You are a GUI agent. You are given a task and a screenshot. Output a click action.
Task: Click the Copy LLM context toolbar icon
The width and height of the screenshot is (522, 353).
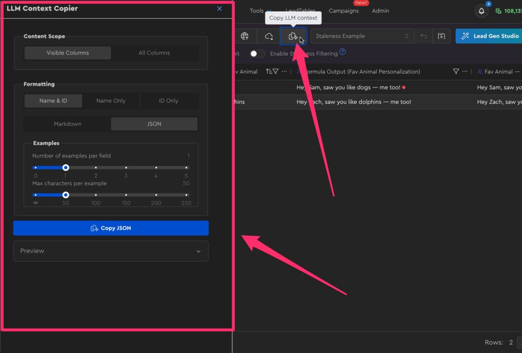tap(293, 36)
